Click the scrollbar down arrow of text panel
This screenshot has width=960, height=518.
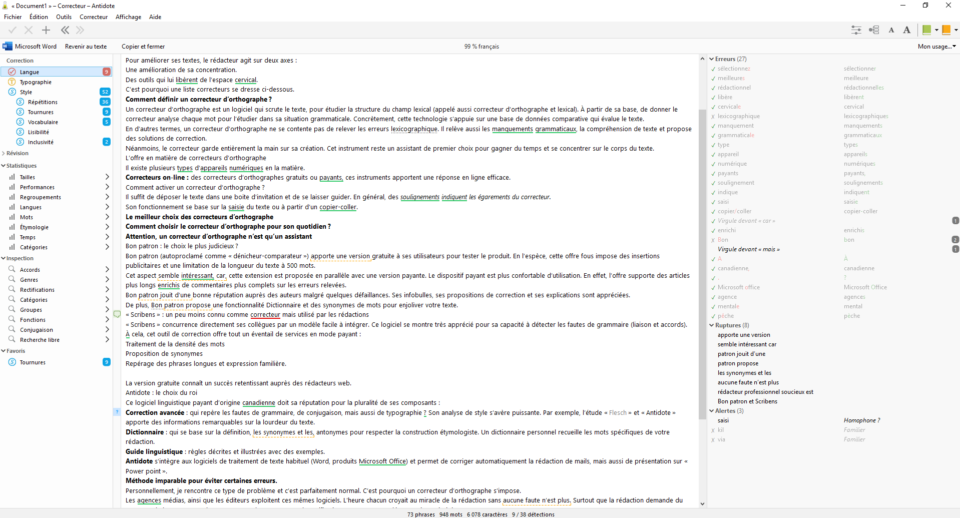pyautogui.click(x=702, y=504)
